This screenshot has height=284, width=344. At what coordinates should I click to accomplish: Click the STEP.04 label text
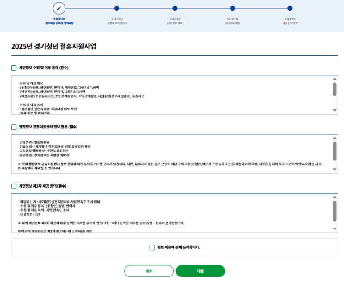[x=232, y=19]
